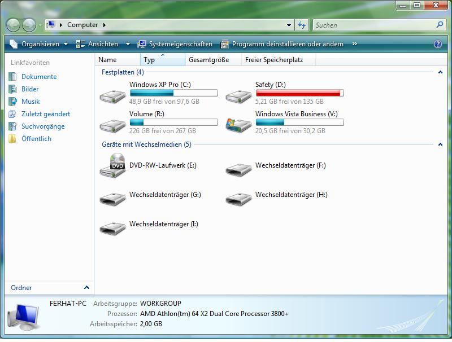Click the Programm deinstallieren toolbar icon
This screenshot has height=342, width=452.
coord(224,44)
